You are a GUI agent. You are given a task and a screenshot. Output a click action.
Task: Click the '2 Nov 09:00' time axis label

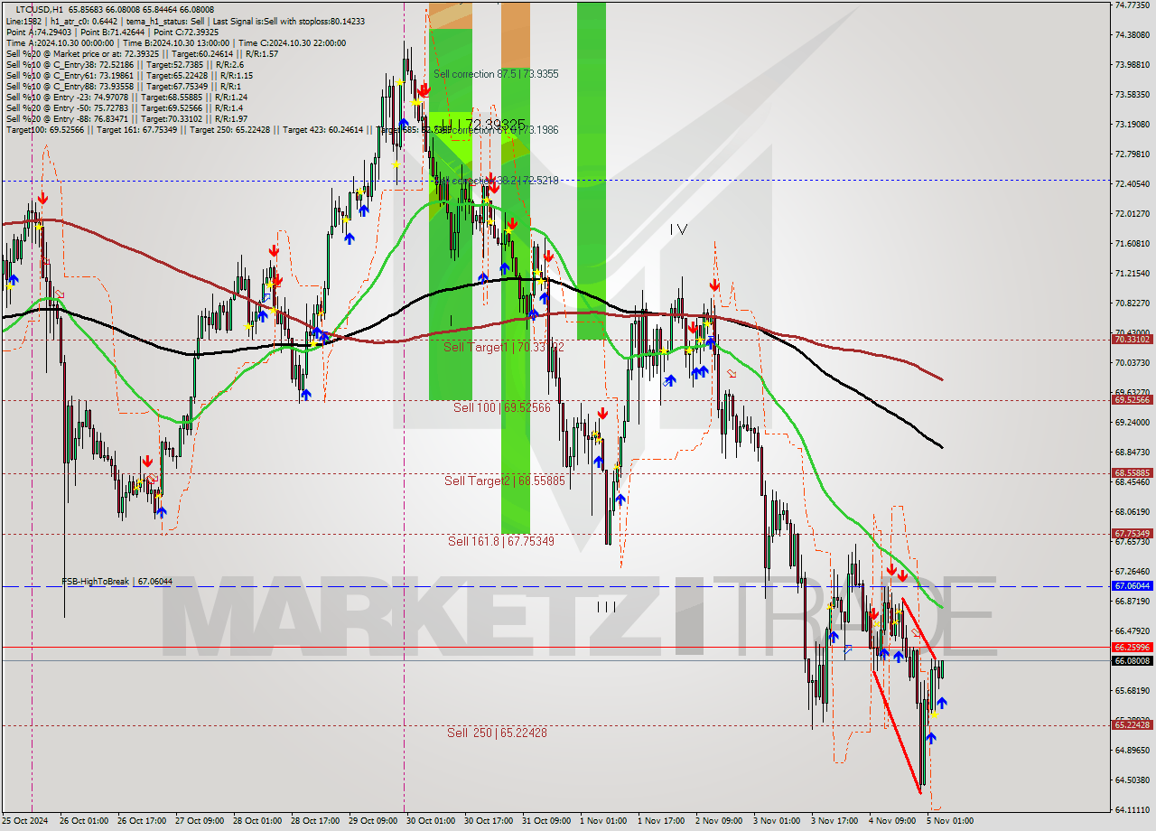pyautogui.click(x=717, y=821)
